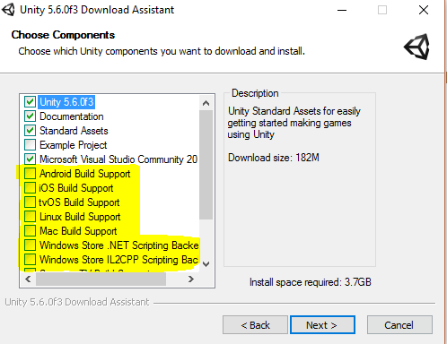The width and height of the screenshot is (447, 344).
Task: Uncheck the Standard Assets checkbox
Action: point(30,131)
